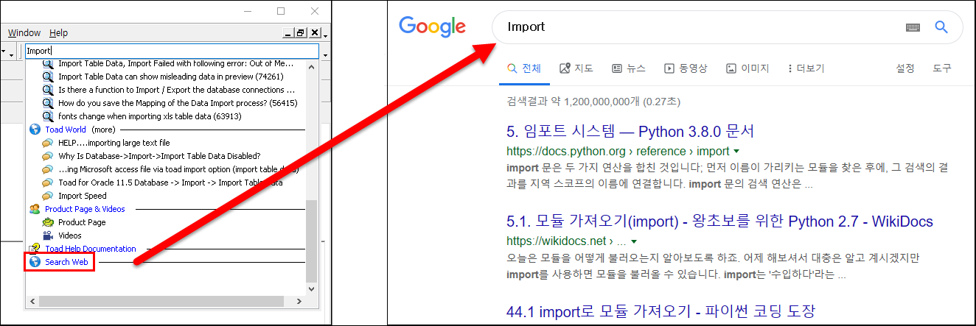Open forum topic Import Speed
Viewport: 976px width, 326px height.
click(83, 196)
